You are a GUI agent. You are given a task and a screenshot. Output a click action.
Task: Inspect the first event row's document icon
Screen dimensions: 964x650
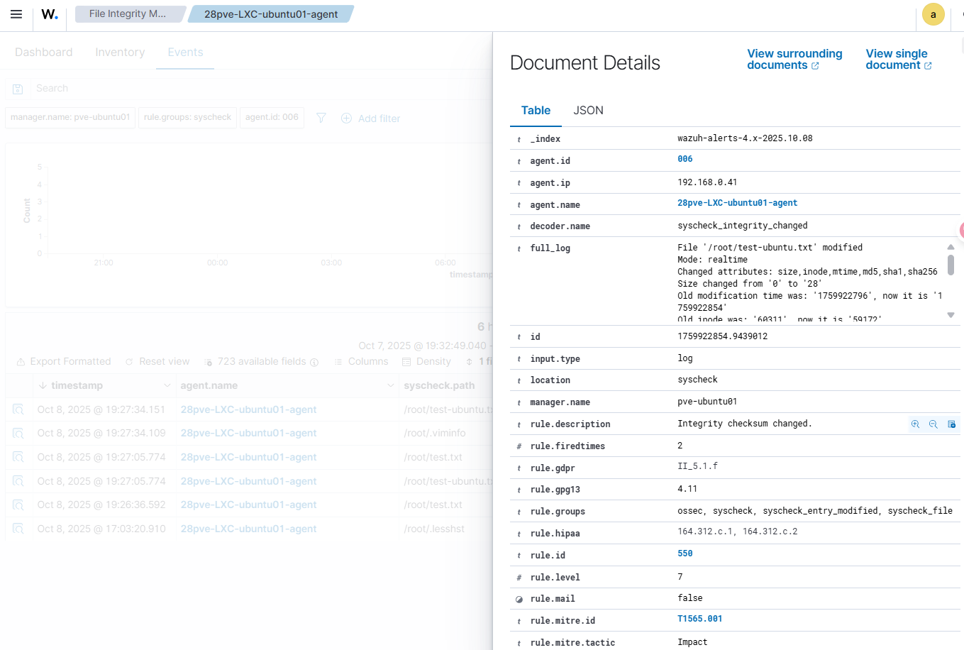click(18, 409)
